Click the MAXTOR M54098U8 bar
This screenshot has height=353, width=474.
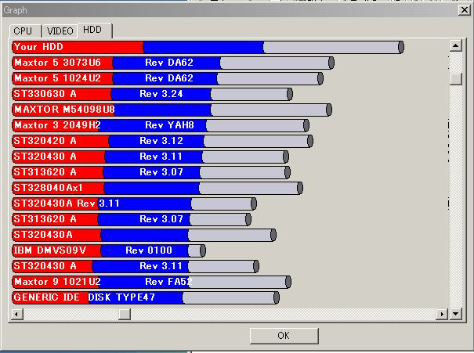click(x=172, y=110)
